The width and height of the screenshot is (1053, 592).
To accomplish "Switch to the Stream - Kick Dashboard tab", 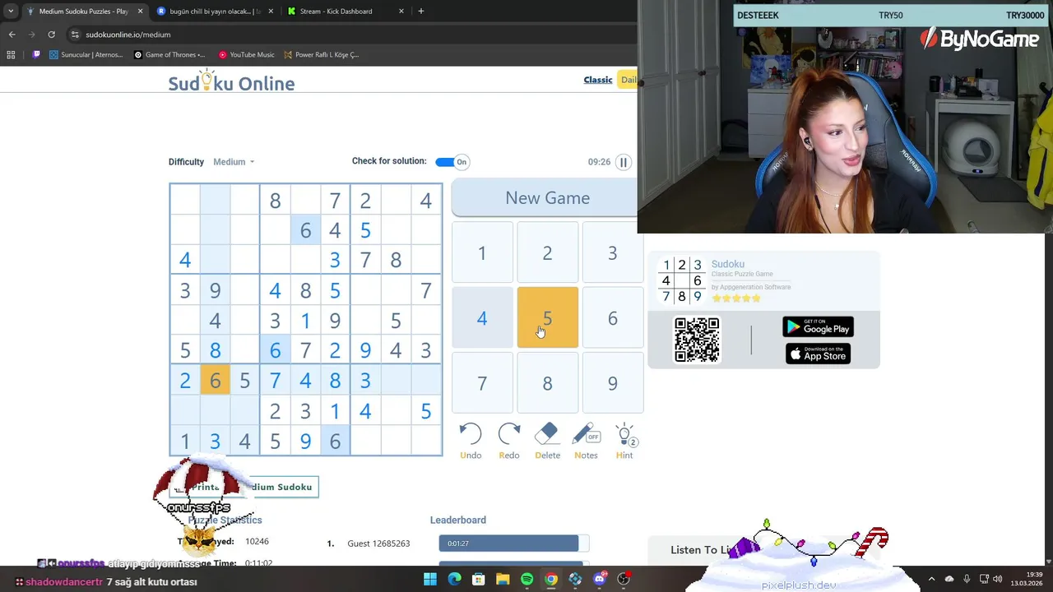I will click(x=346, y=12).
